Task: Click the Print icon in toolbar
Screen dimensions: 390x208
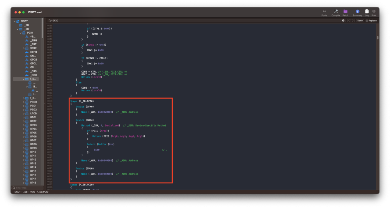Action: click(374, 11)
